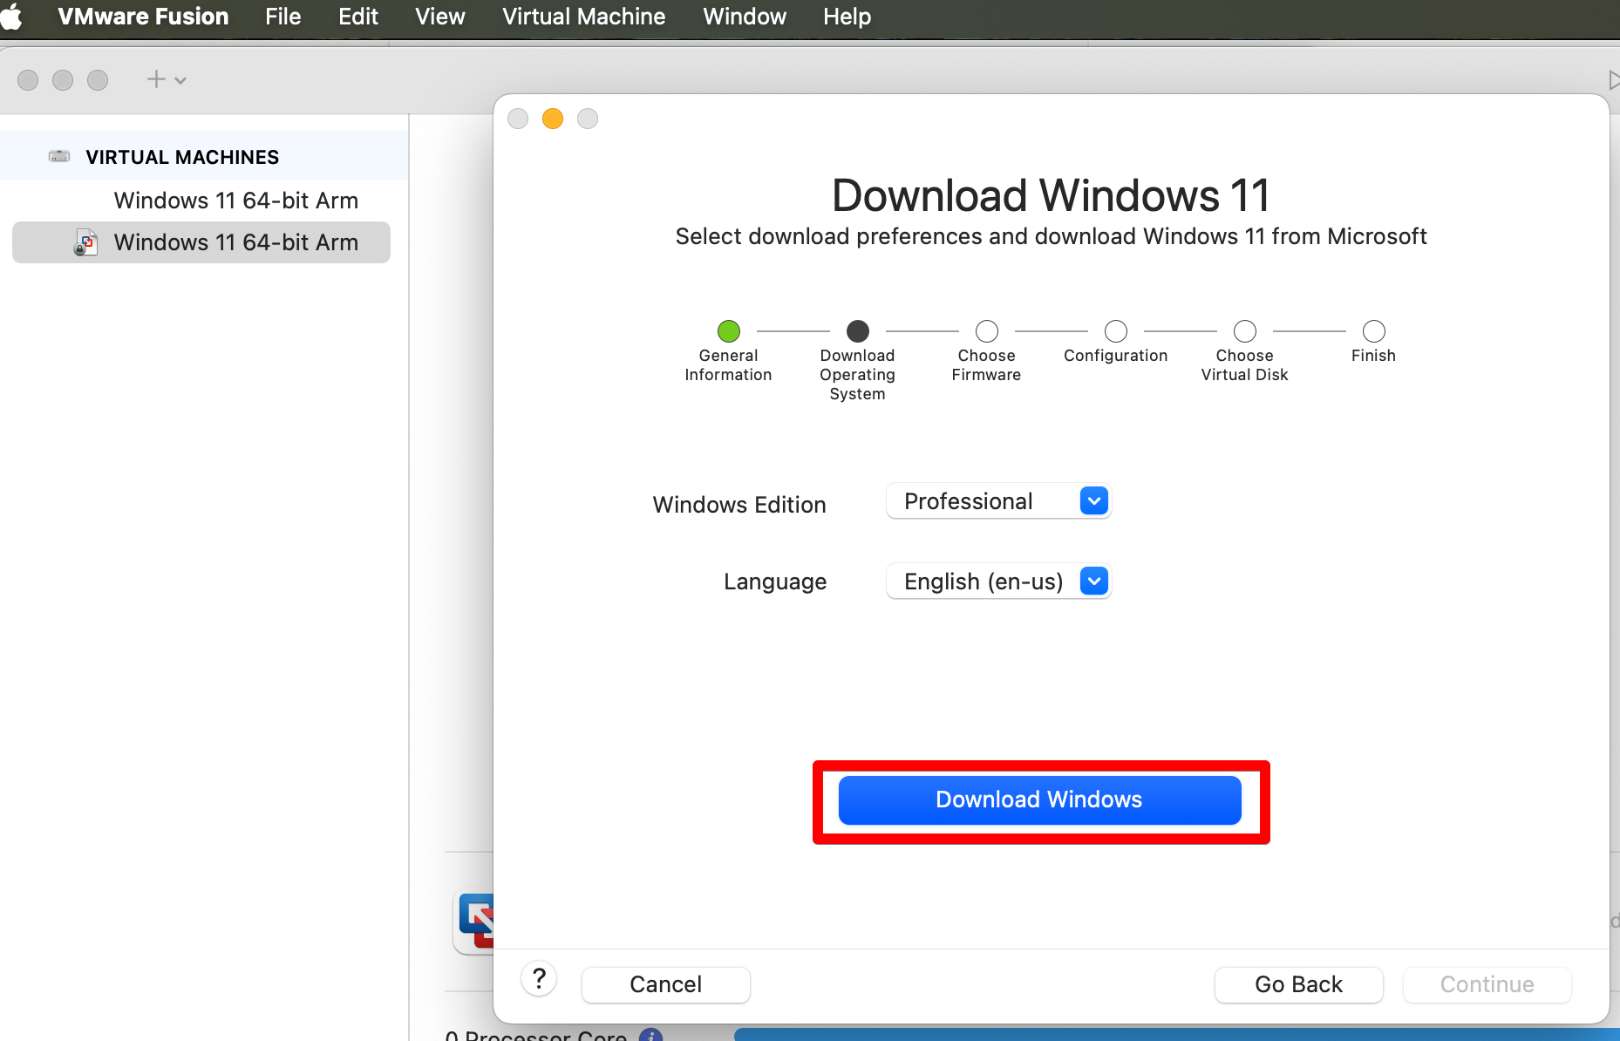
Task: Click VIRTUAL MACHINES sidebar header
Action: (x=182, y=157)
